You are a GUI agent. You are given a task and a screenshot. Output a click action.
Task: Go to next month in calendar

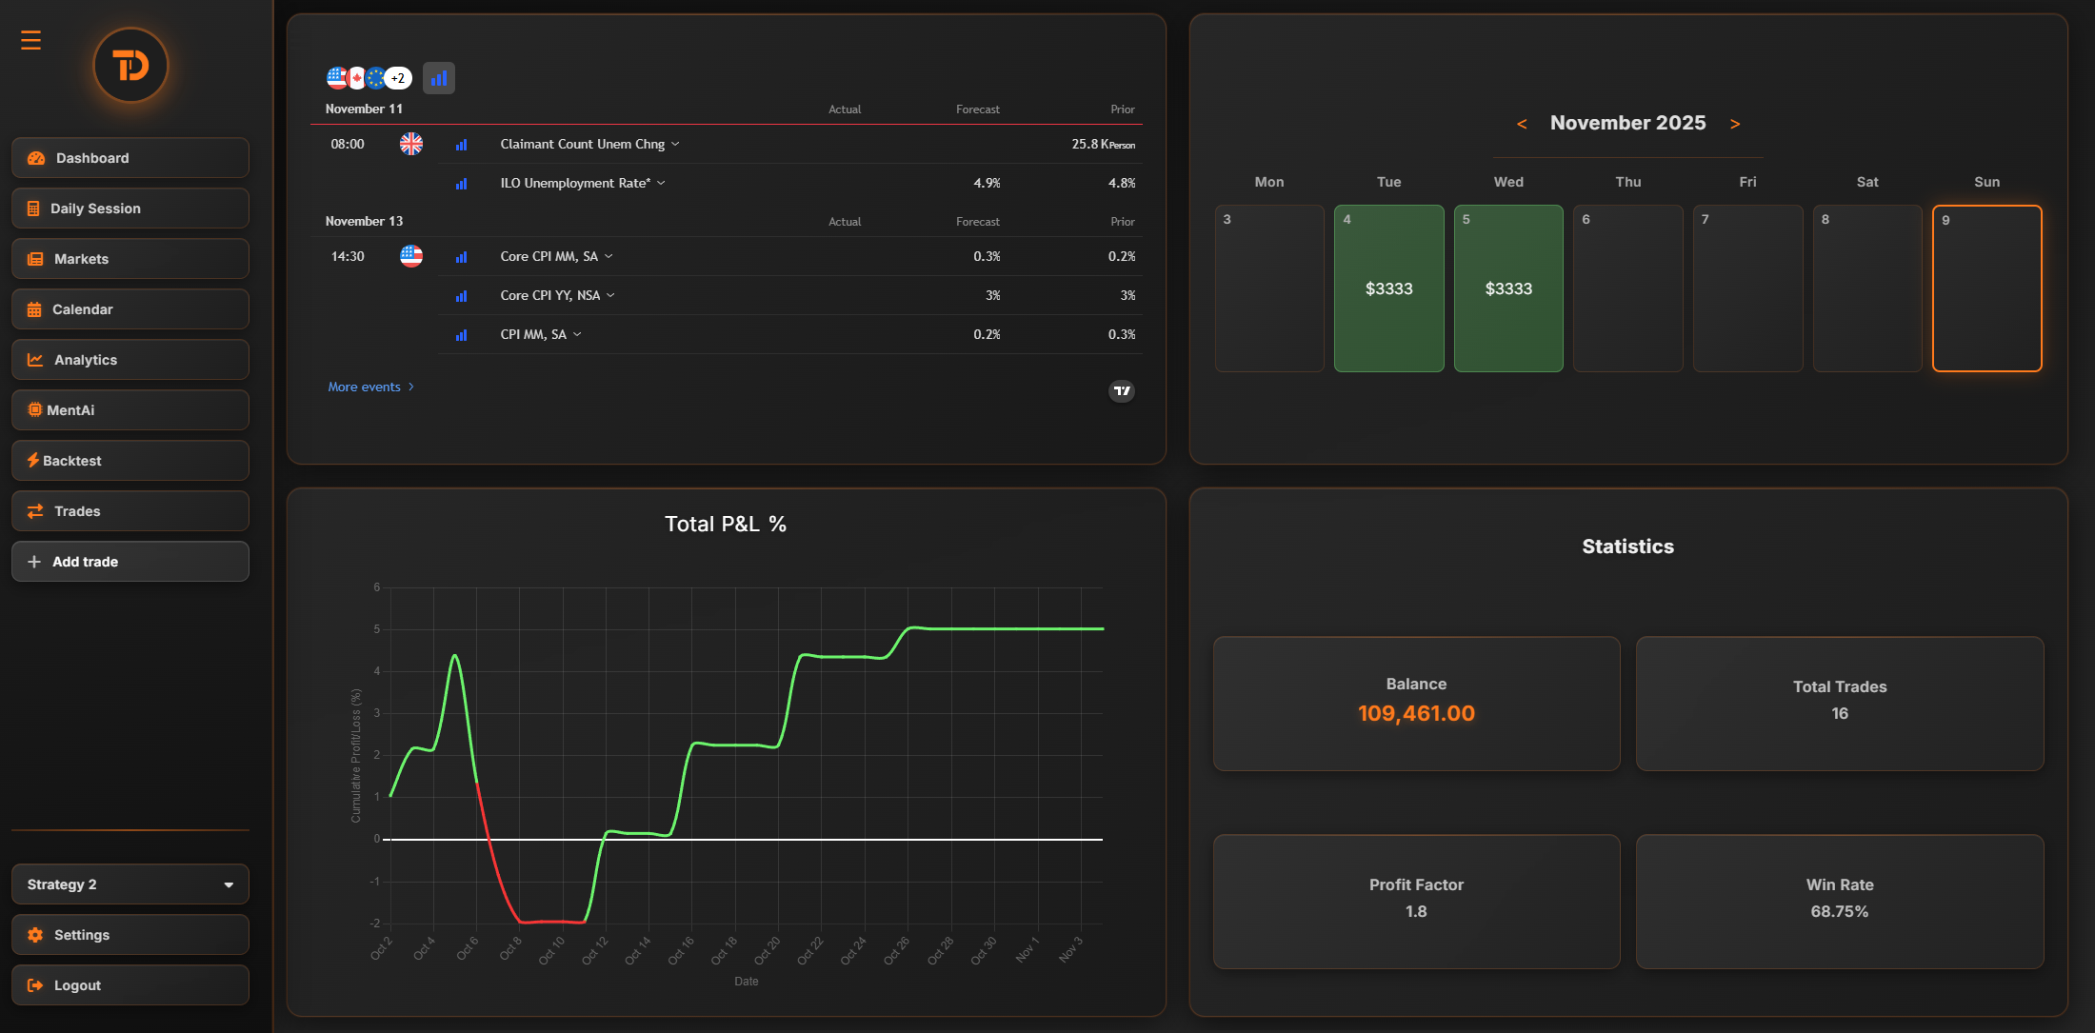click(1735, 124)
